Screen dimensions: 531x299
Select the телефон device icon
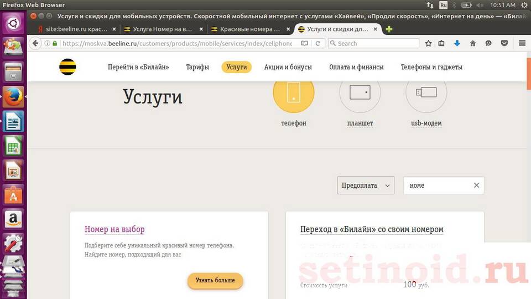[294, 92]
